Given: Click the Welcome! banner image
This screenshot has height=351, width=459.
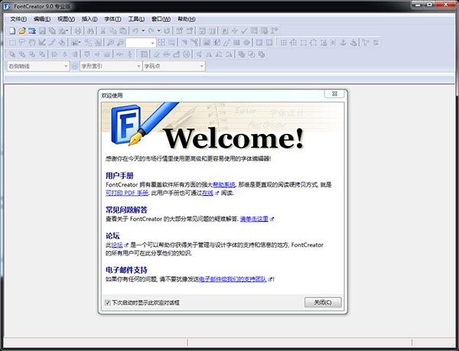Looking at the screenshot, I should pos(223,126).
